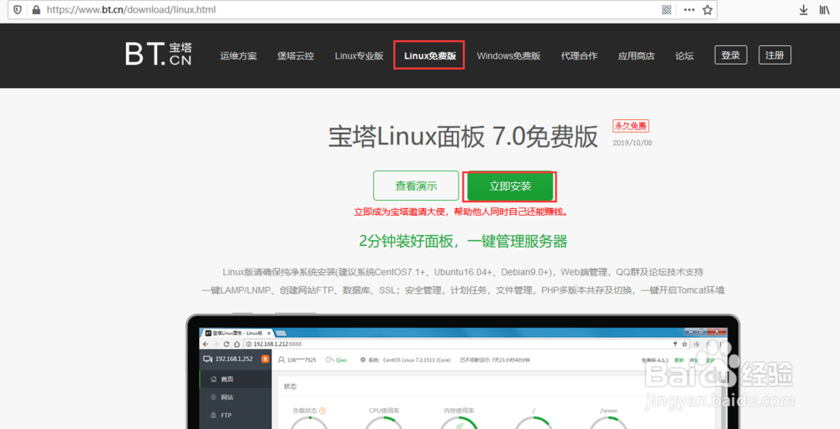The height and width of the screenshot is (429, 840).
Task: Click the green 立即安装 button
Action: click(510, 186)
